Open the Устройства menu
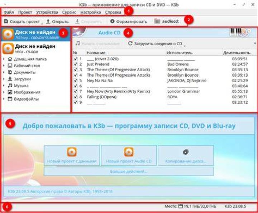The height and width of the screenshot is (213, 258). 47,12
